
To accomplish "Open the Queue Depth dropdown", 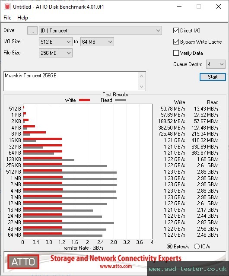I will click(x=216, y=64).
